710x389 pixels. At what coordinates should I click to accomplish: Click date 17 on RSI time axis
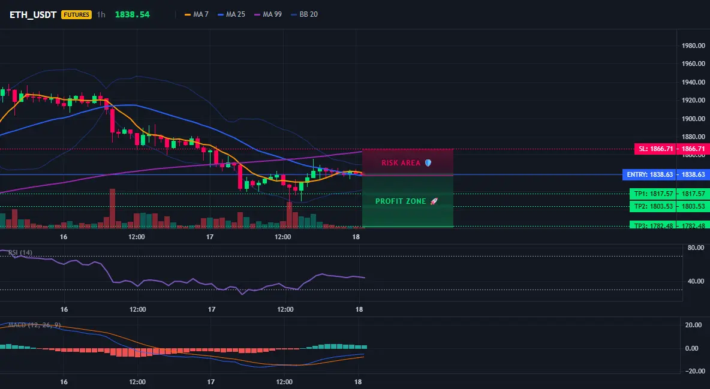(x=212, y=309)
